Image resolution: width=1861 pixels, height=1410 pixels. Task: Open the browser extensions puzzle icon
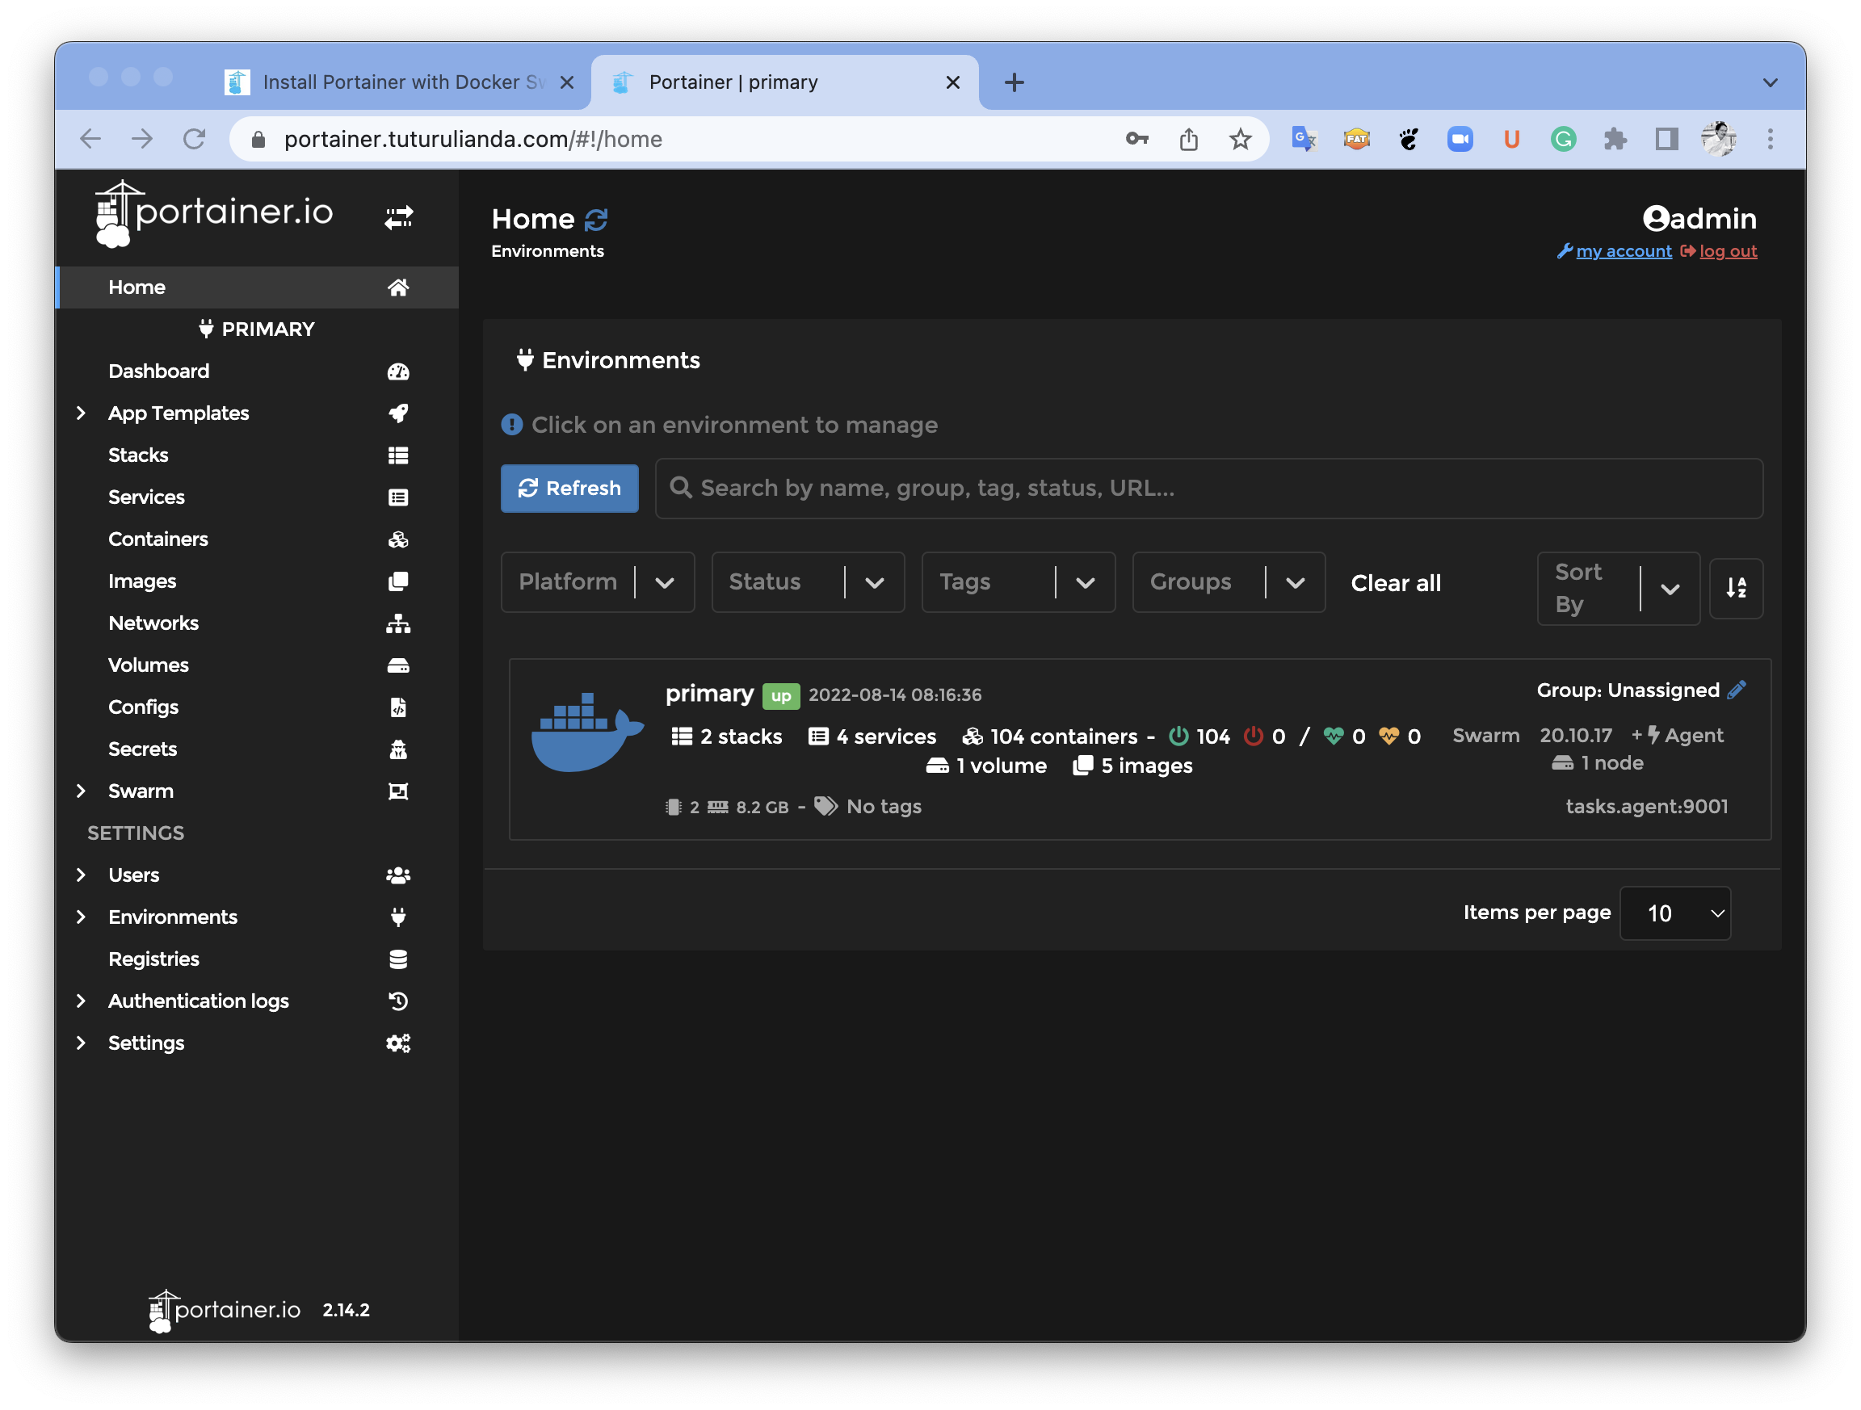point(1615,140)
